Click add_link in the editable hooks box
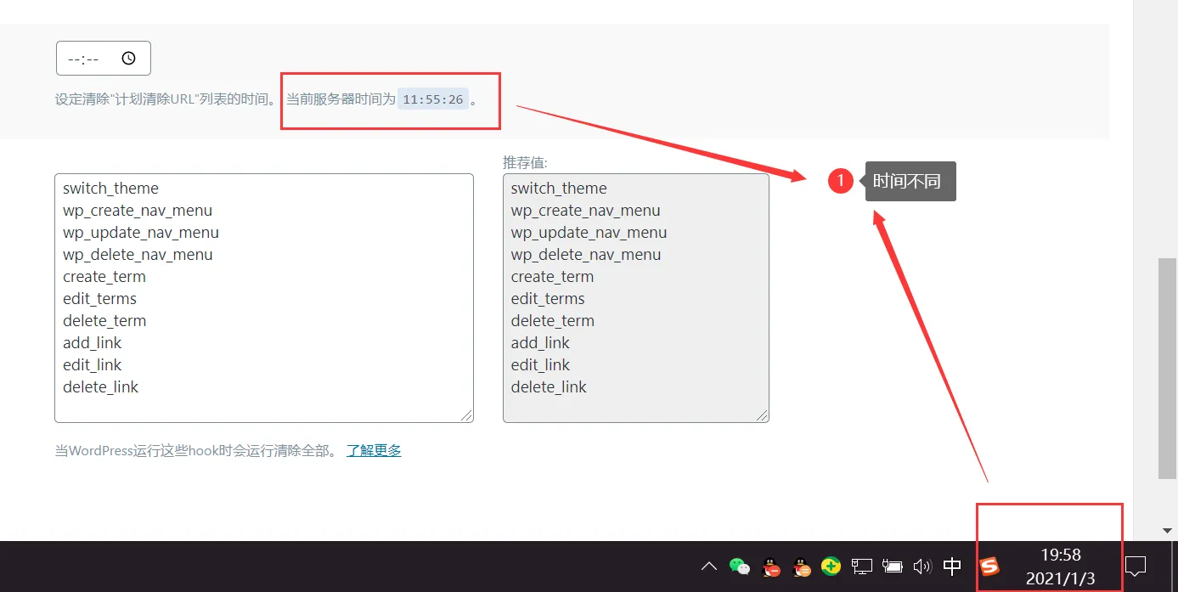This screenshot has width=1178, height=592. coord(92,343)
